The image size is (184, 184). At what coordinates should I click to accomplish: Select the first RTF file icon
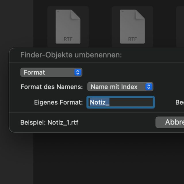(x=68, y=26)
